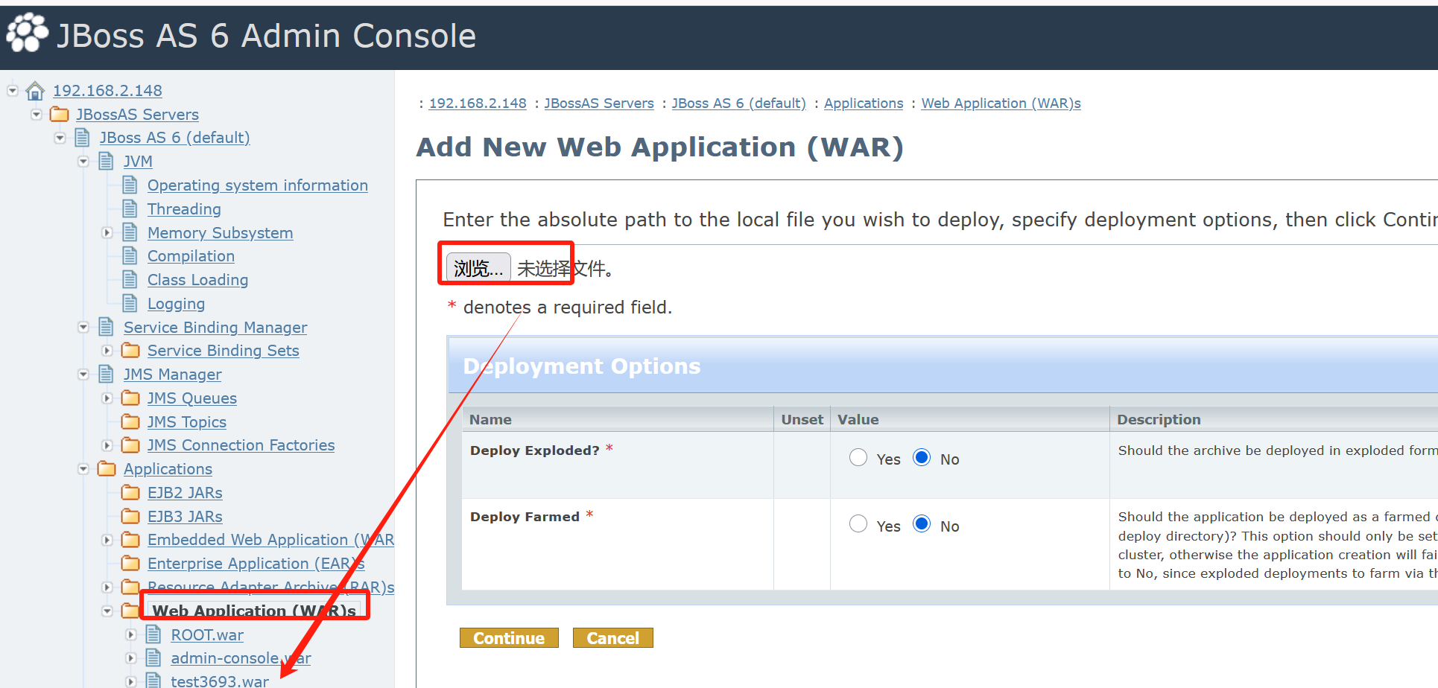Click the 'Deploy Exploded?' name cell
The image size is (1438, 688).
(618, 465)
